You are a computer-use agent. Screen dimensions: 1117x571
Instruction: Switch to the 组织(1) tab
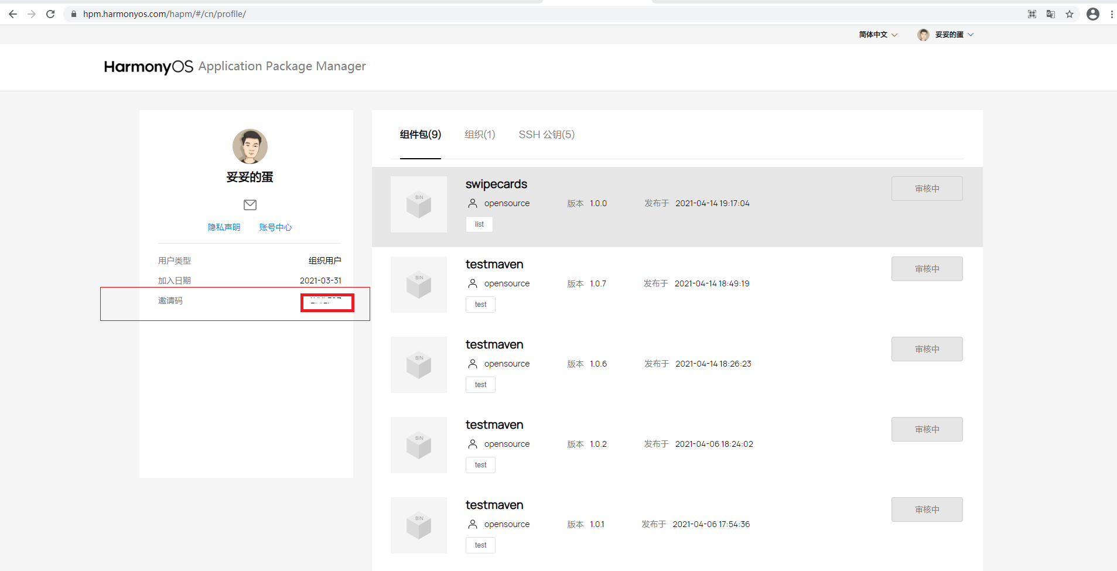(480, 135)
